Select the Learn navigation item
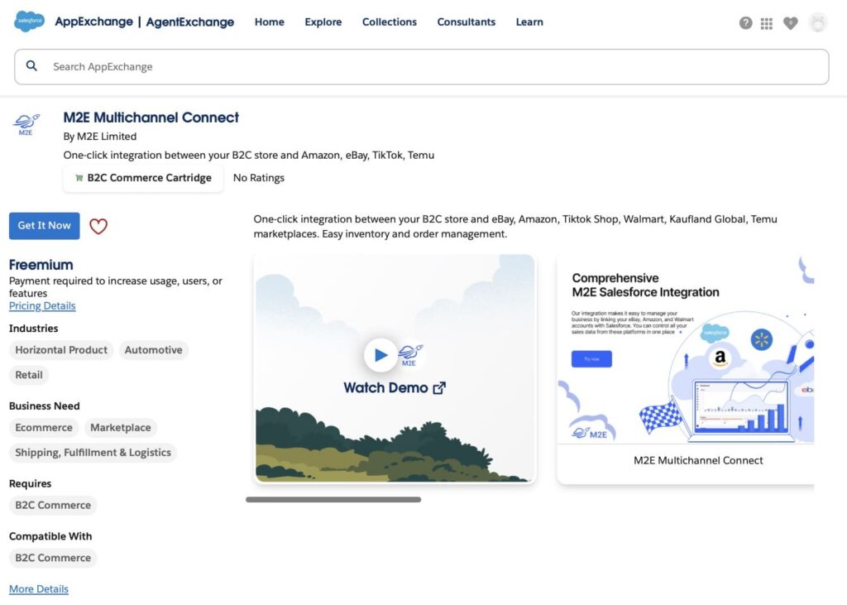The height and width of the screenshot is (605, 847). [x=529, y=22]
